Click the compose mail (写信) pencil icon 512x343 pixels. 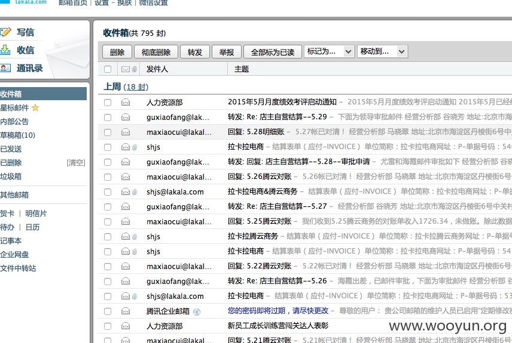pos(5,32)
